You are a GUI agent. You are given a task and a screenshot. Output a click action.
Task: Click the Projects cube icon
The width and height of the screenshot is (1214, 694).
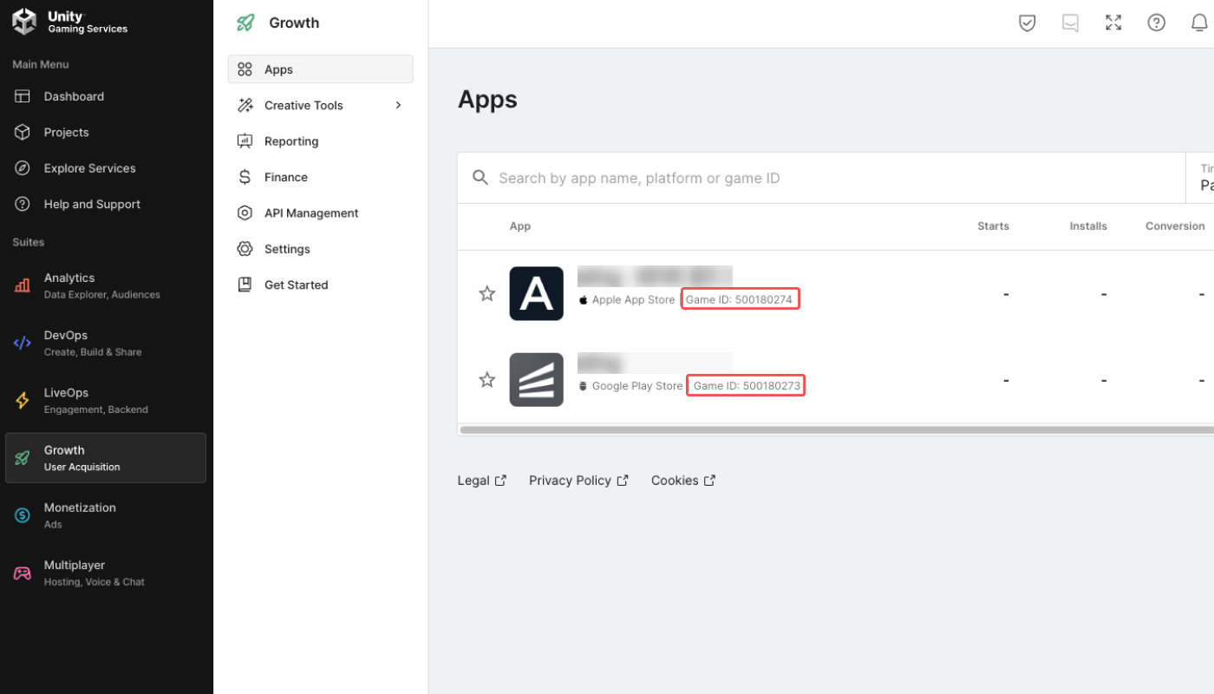click(x=23, y=133)
